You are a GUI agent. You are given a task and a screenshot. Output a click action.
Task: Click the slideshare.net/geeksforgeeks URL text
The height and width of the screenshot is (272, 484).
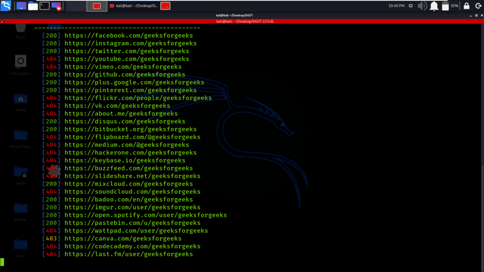tap(133, 176)
